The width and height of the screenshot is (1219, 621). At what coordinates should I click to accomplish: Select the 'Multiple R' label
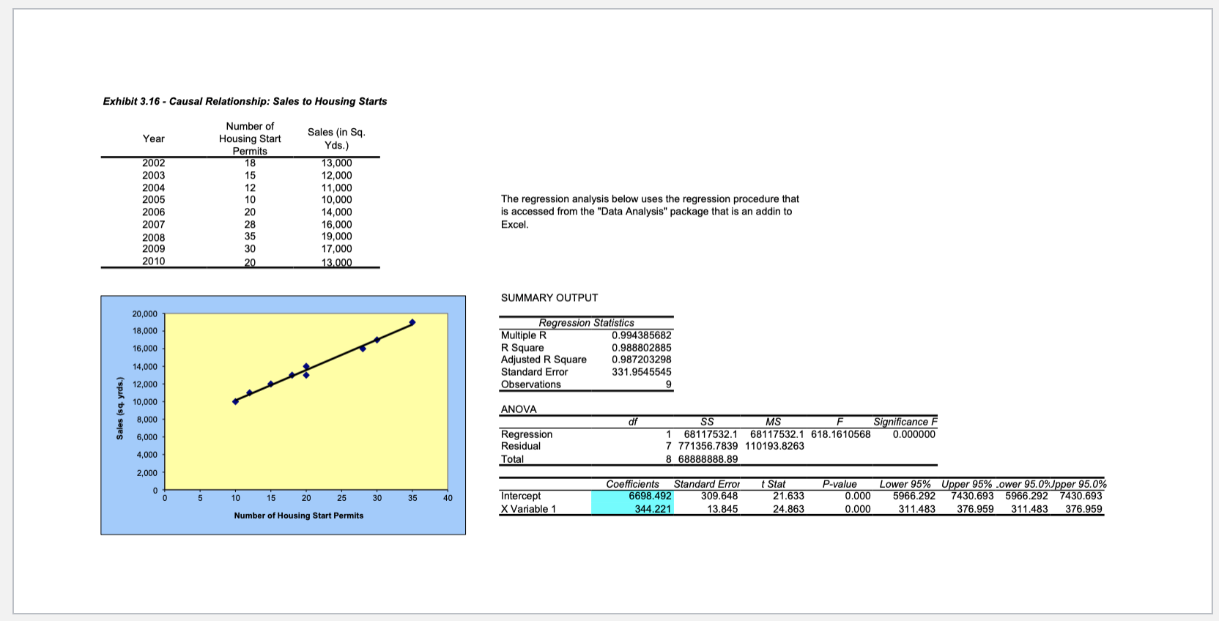[524, 335]
